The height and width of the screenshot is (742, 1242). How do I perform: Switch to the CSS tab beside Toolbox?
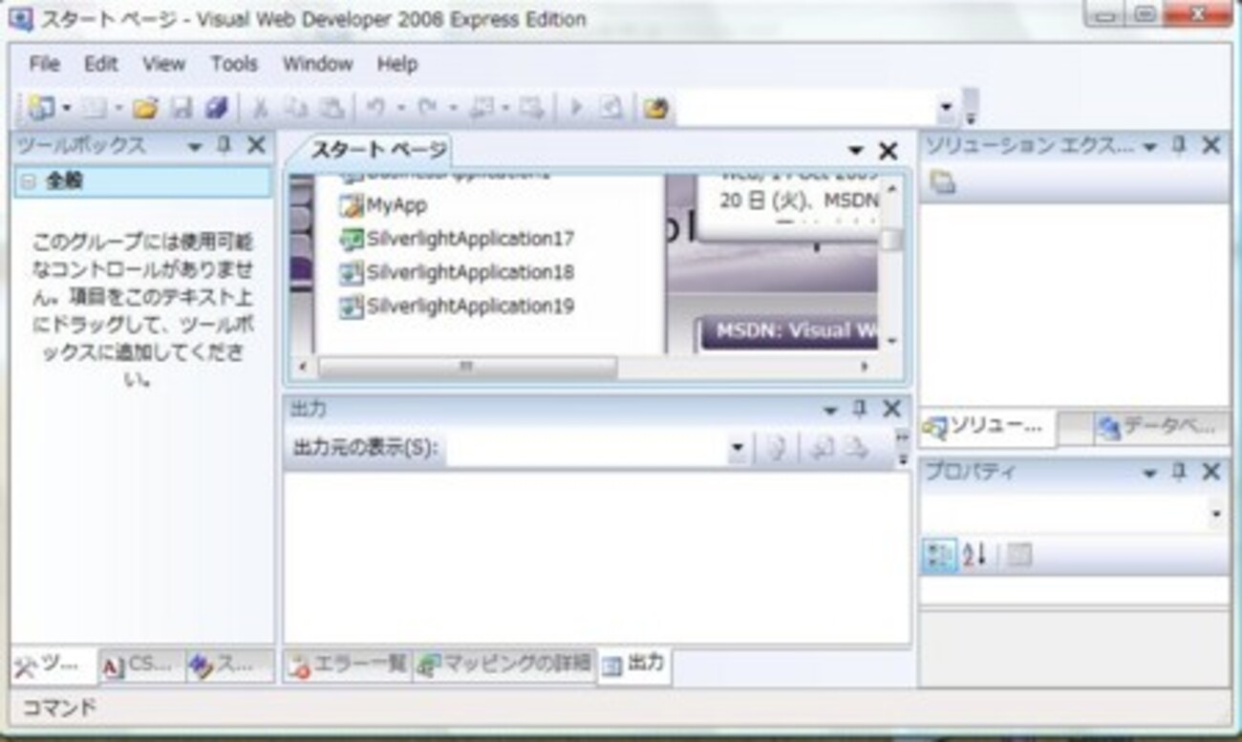pos(141,665)
